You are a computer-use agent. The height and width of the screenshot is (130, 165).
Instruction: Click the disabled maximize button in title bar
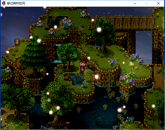[x=147, y=3]
